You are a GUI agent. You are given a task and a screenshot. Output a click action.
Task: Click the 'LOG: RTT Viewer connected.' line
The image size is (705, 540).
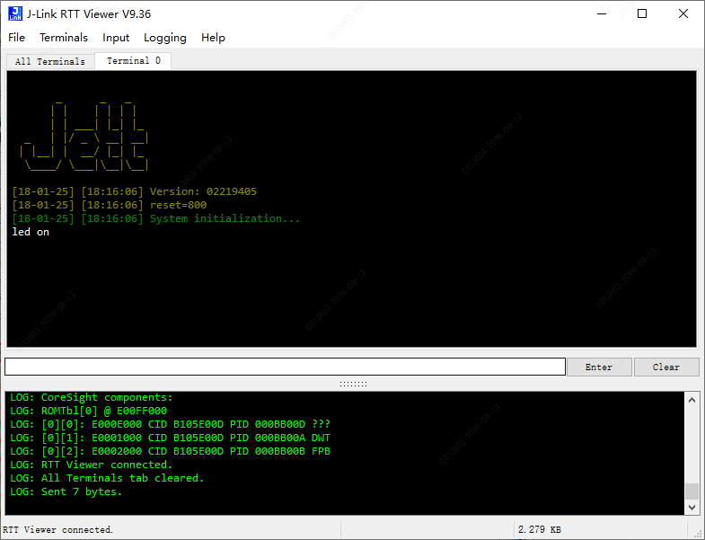[x=92, y=465]
